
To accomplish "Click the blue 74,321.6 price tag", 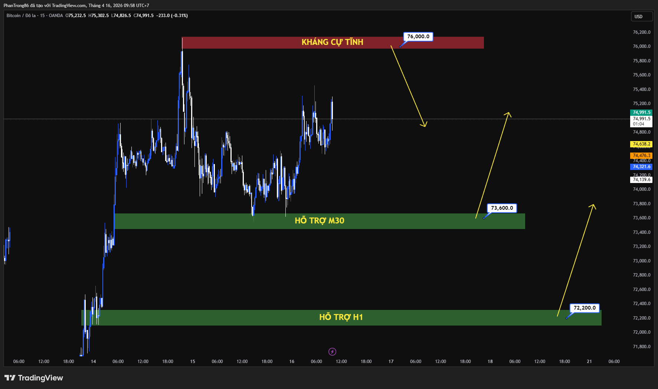I will click(x=641, y=167).
